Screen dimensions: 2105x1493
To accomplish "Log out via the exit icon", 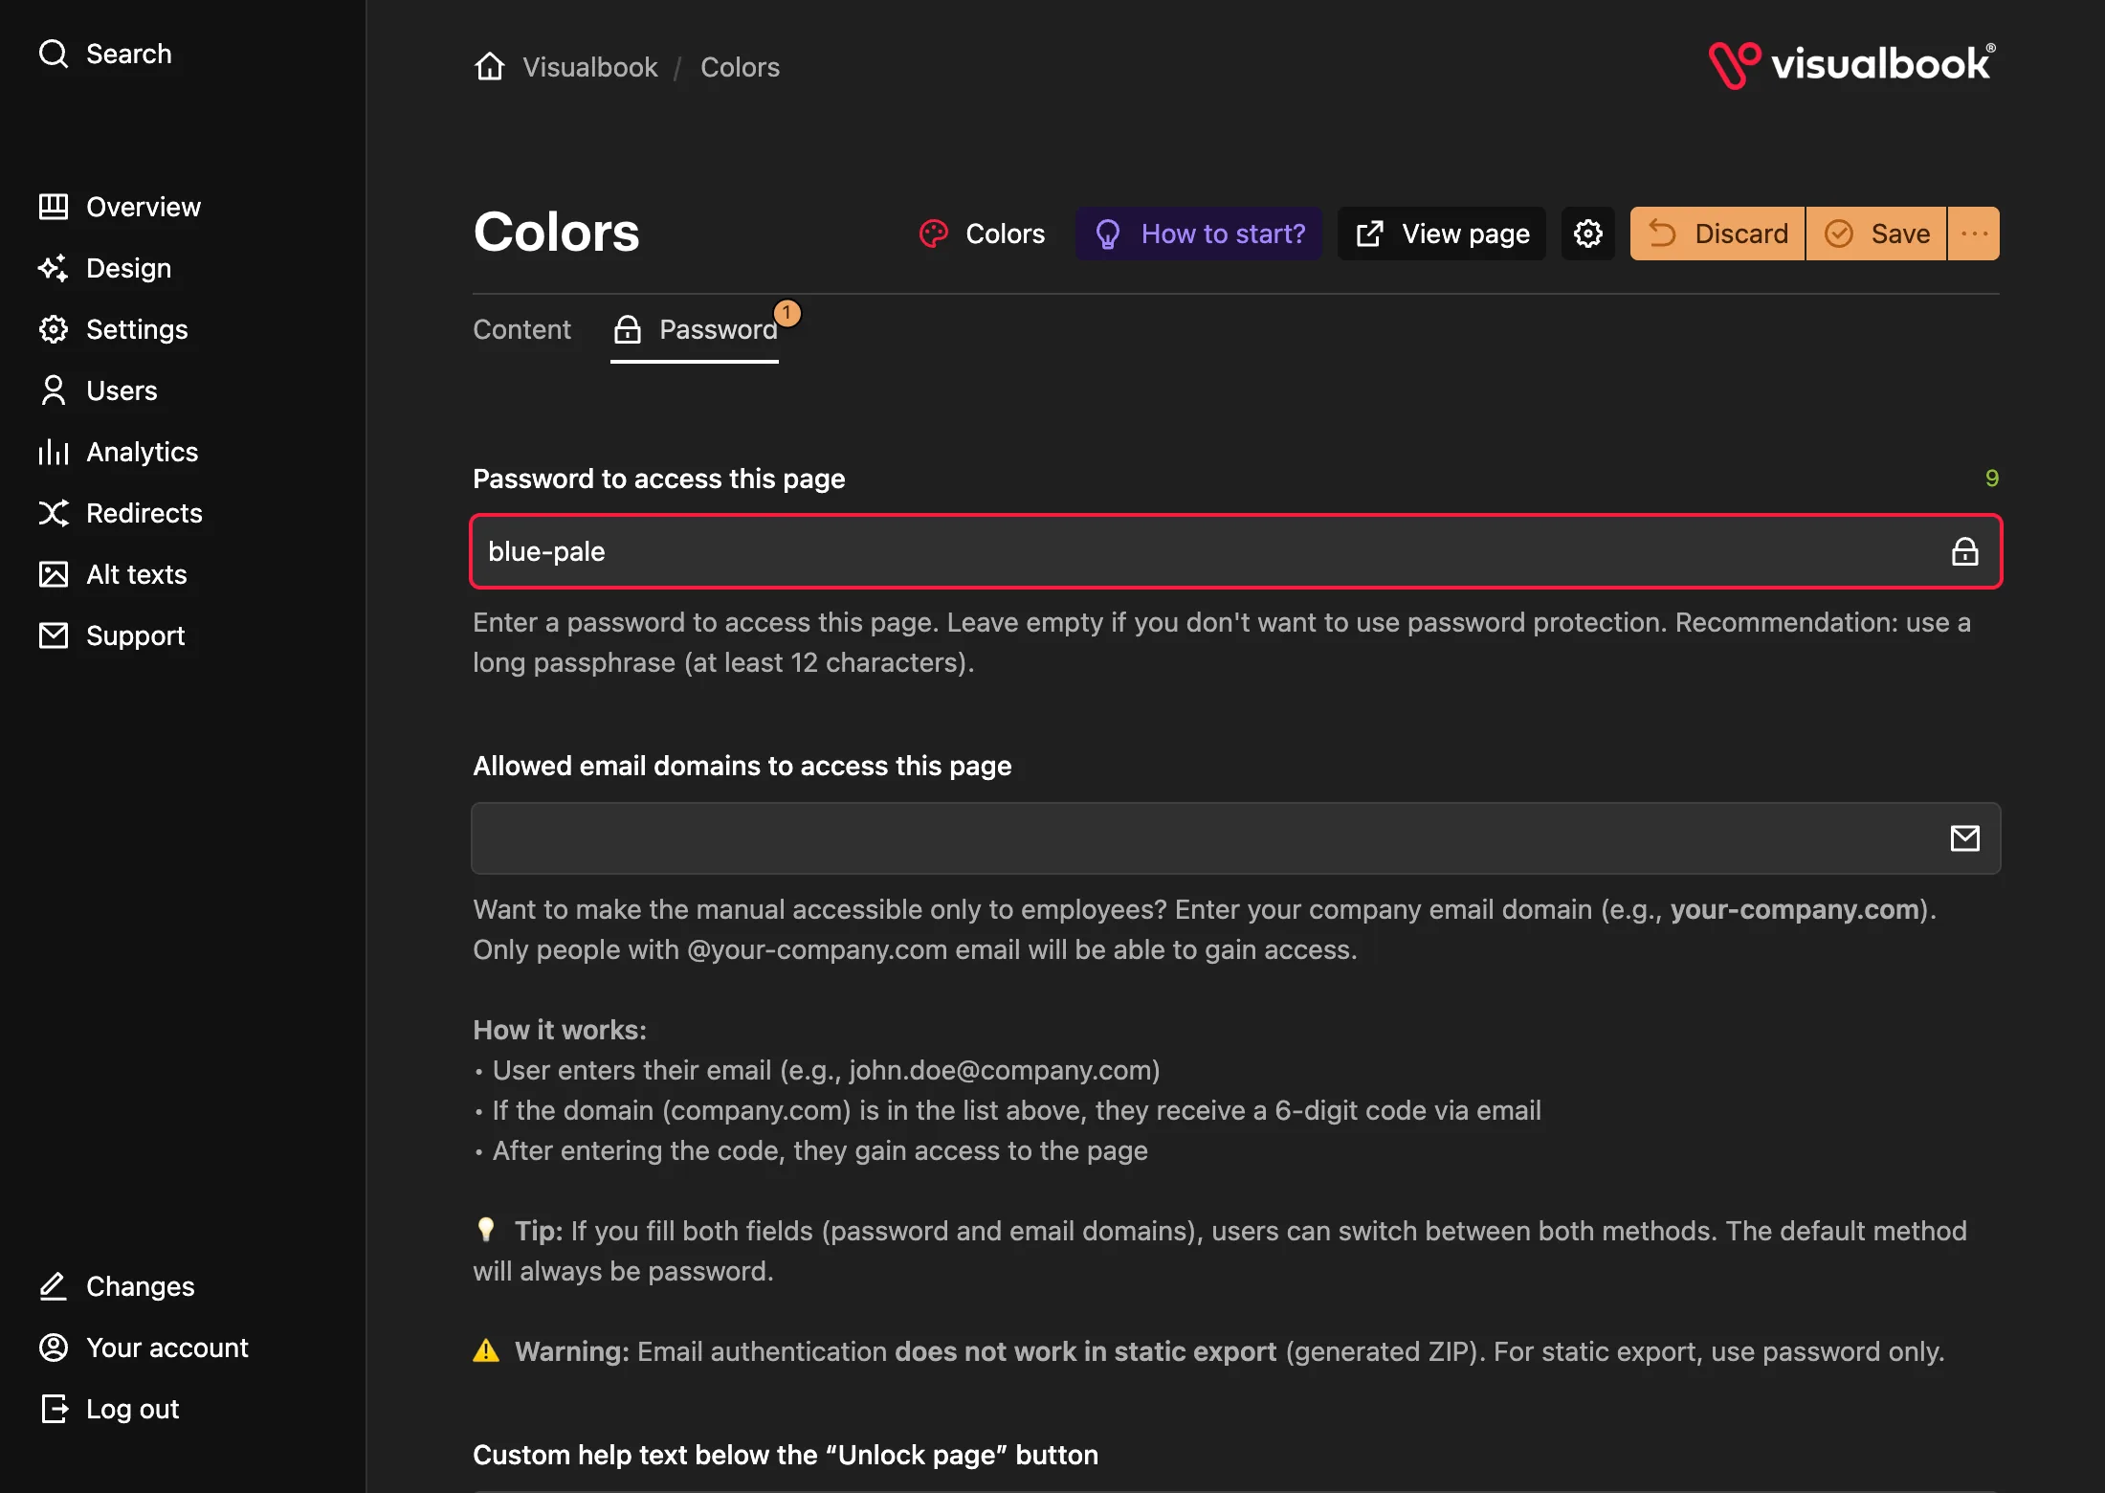I will pos(54,1409).
